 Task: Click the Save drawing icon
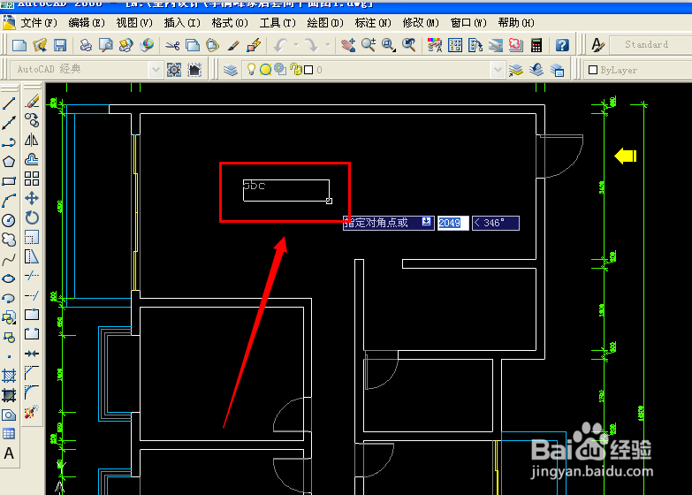coord(60,45)
